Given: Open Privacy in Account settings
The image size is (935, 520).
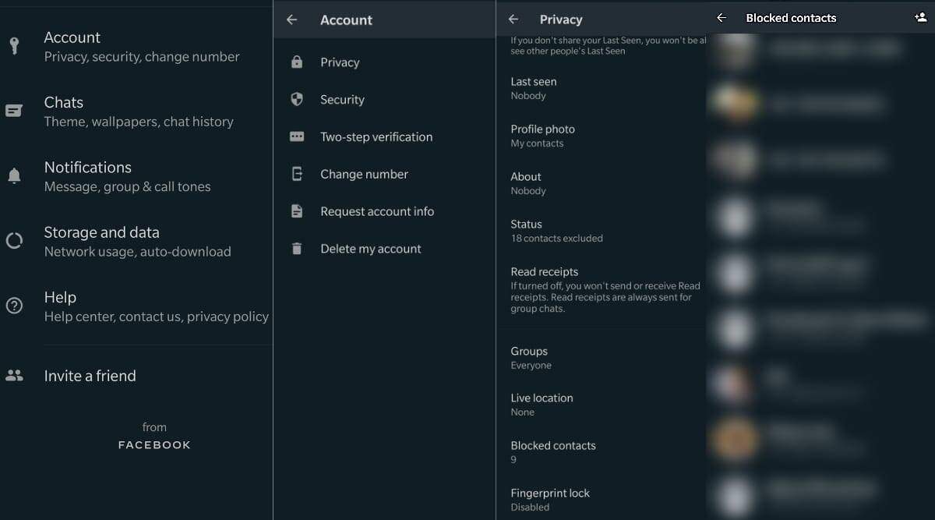Looking at the screenshot, I should 340,62.
